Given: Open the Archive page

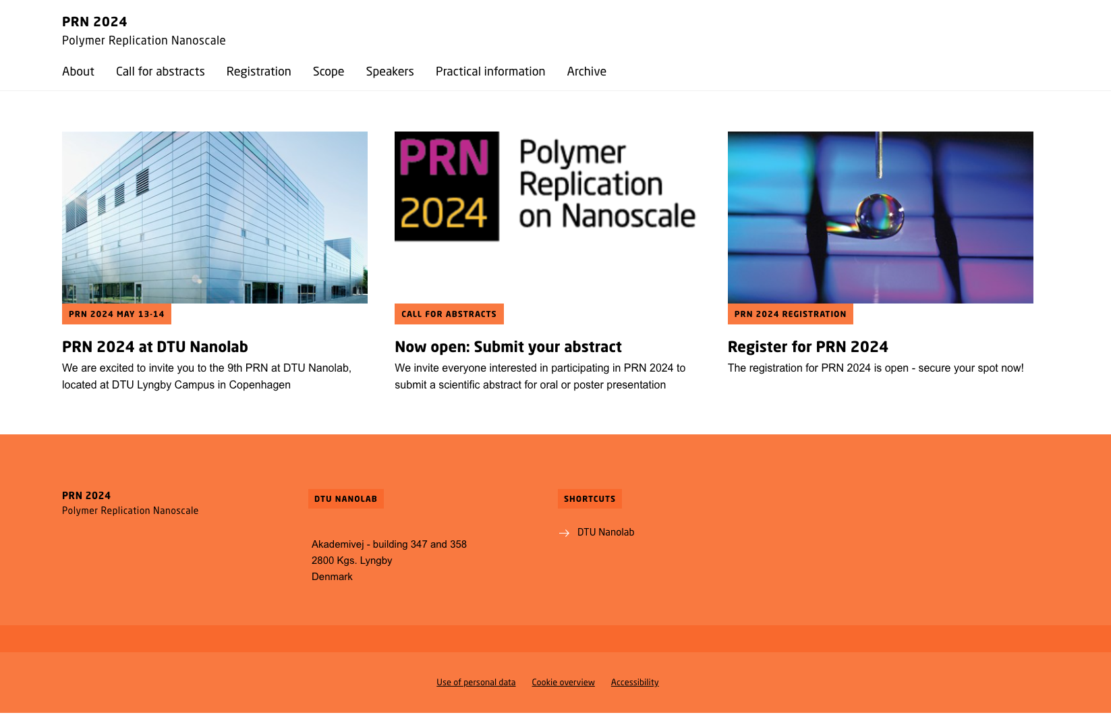Looking at the screenshot, I should [586, 71].
